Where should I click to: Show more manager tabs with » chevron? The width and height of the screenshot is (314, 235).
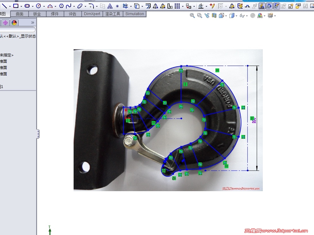[x=33, y=23]
